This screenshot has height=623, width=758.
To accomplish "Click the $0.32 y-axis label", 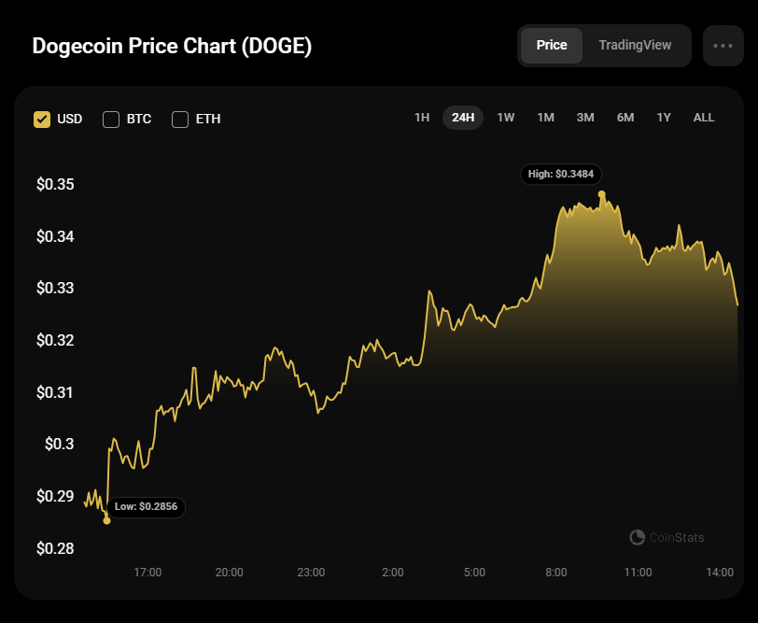I will [55, 341].
